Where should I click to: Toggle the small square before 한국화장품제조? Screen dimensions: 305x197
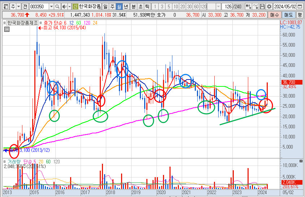(x=4, y=23)
